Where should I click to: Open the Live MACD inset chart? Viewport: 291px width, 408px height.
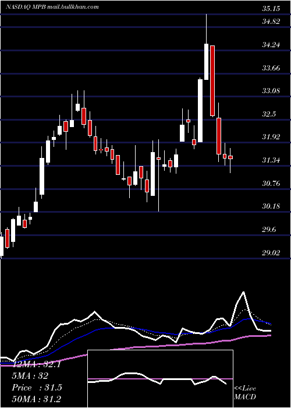click(160, 379)
